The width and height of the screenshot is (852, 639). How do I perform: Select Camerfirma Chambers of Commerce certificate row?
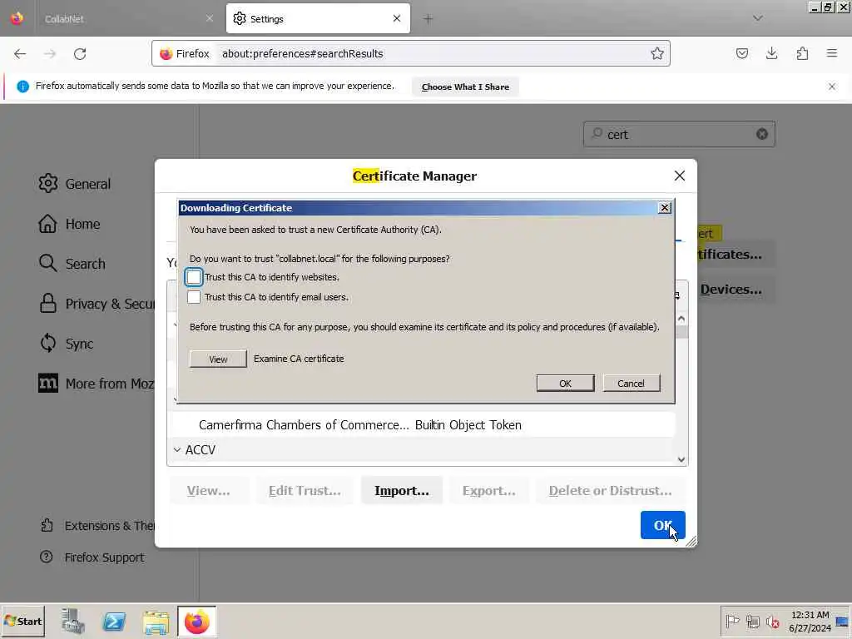point(424,425)
